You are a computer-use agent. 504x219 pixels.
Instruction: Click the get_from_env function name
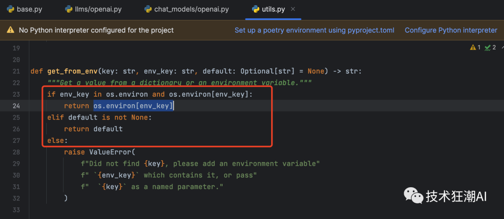point(73,71)
